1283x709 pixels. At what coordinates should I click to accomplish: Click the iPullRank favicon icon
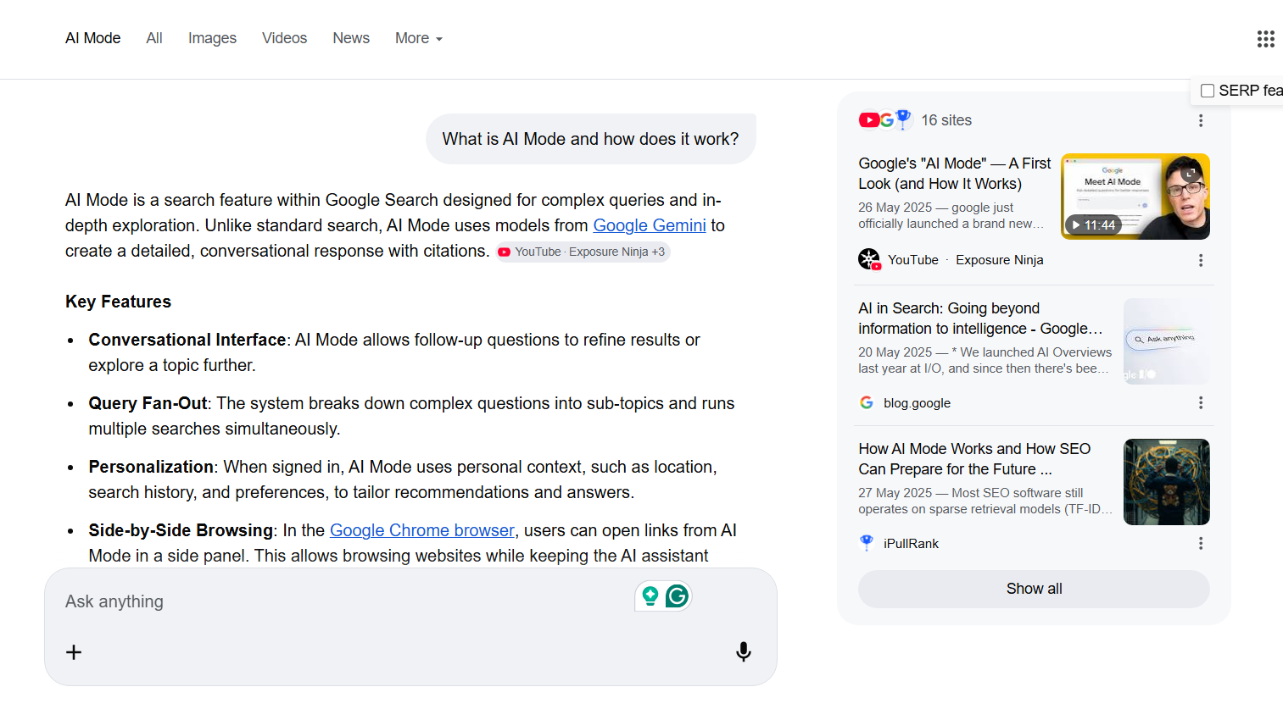tap(867, 543)
